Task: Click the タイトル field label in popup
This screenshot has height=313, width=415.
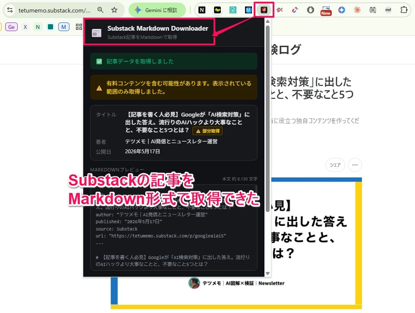Action: point(106,115)
